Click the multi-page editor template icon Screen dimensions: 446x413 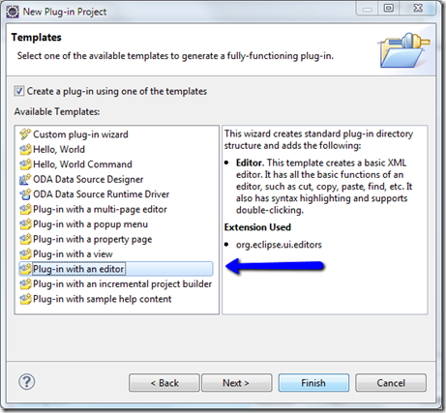(x=25, y=209)
